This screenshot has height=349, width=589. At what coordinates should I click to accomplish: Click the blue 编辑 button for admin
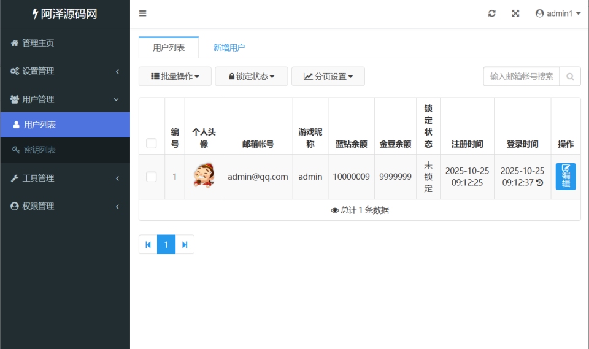coord(565,177)
